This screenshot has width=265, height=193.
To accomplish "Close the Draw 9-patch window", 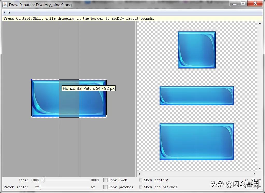I will point(255,3).
